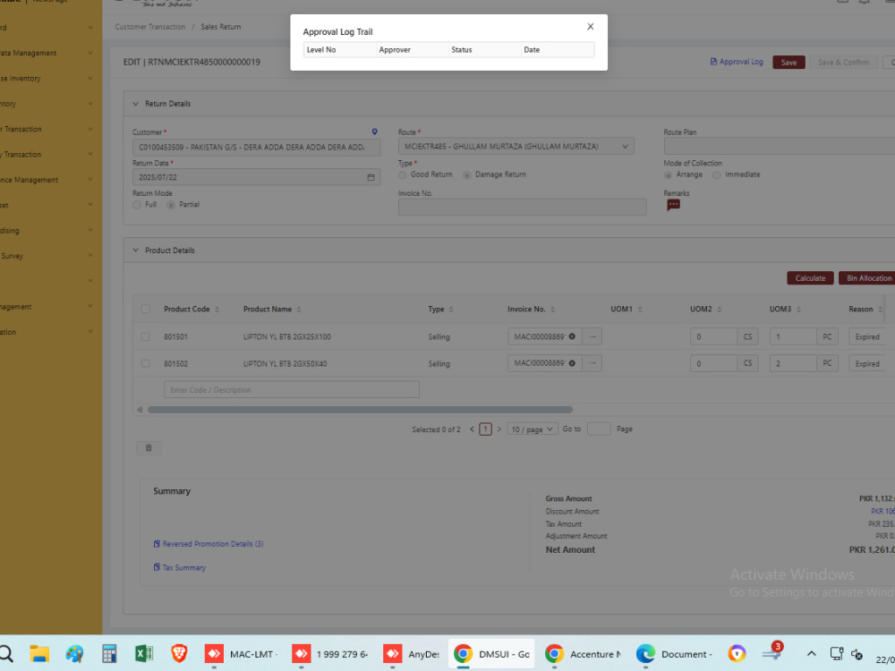Select the Damage Return radio button
The image size is (895, 671).
467,175
